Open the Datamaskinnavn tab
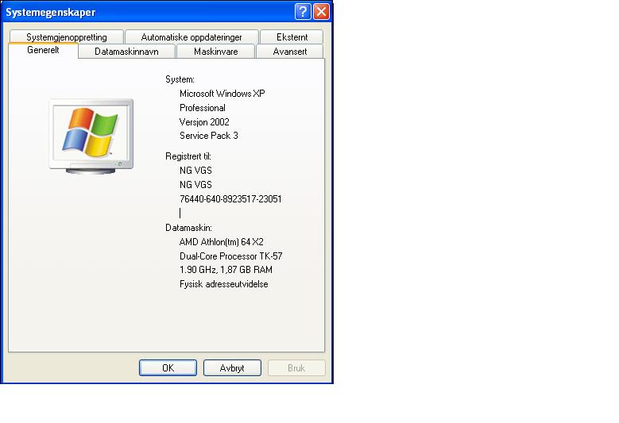This screenshot has width=619, height=423. (x=126, y=52)
